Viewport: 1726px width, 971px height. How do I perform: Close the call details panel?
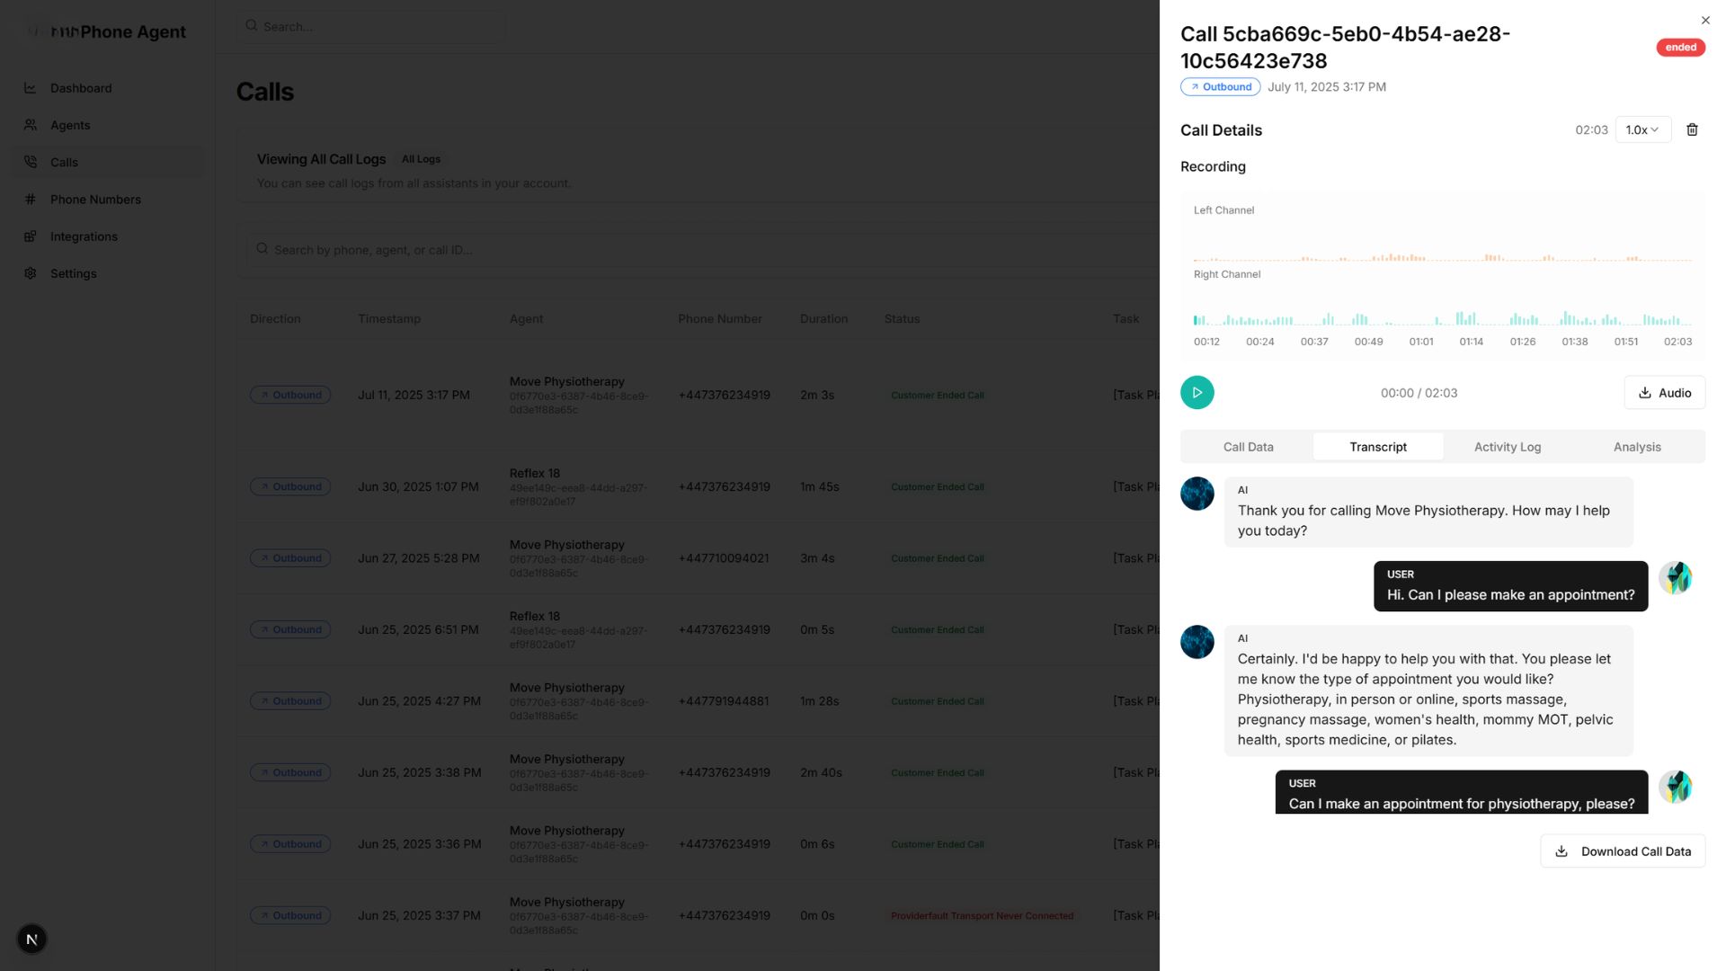point(1705,20)
